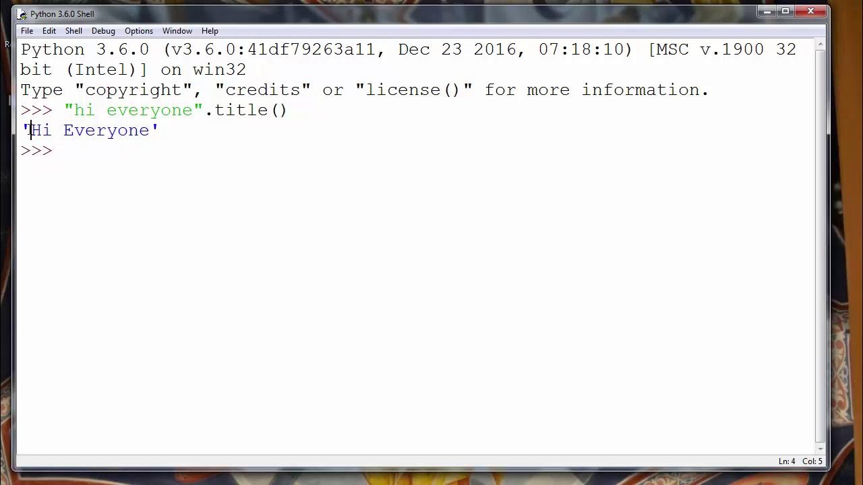Open the Window menu
The width and height of the screenshot is (863, 485).
pyautogui.click(x=177, y=31)
